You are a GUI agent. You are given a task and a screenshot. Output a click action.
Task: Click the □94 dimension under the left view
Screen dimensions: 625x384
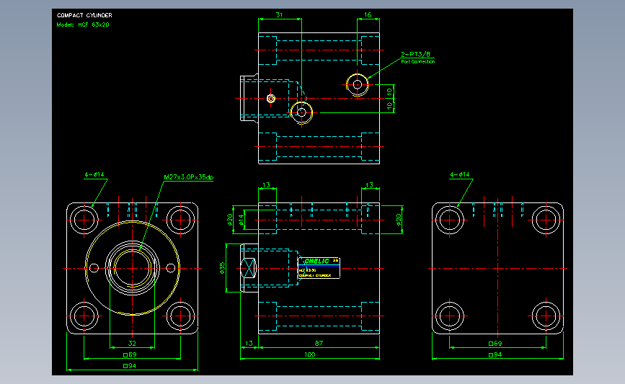point(130,366)
